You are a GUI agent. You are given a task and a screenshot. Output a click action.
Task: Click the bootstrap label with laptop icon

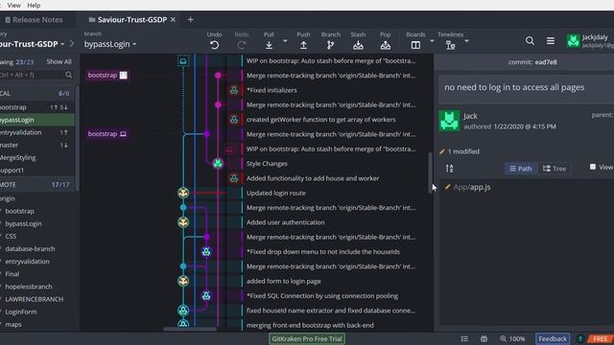tap(107, 134)
